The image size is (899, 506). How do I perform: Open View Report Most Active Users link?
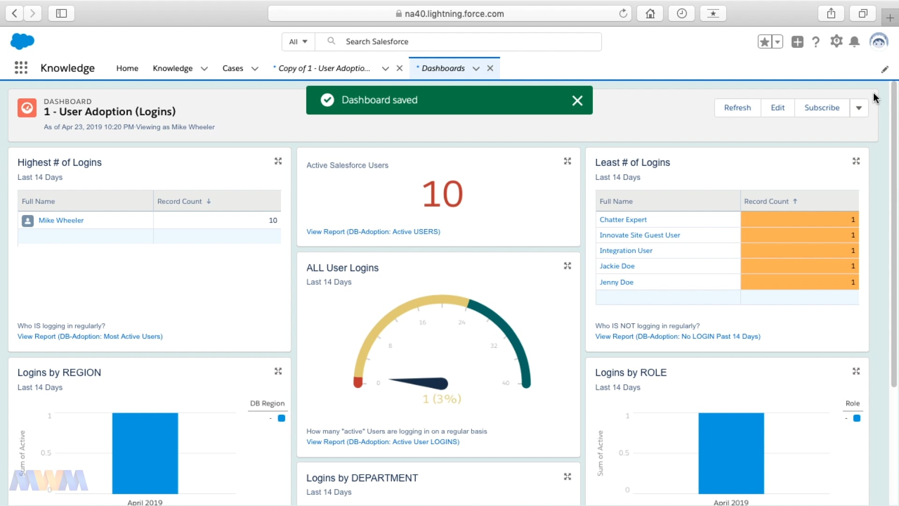(x=90, y=336)
